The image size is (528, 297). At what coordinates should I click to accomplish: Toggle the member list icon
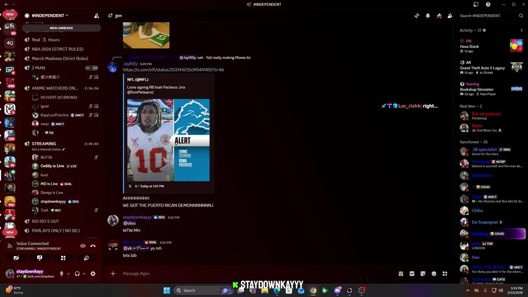[x=450, y=16]
